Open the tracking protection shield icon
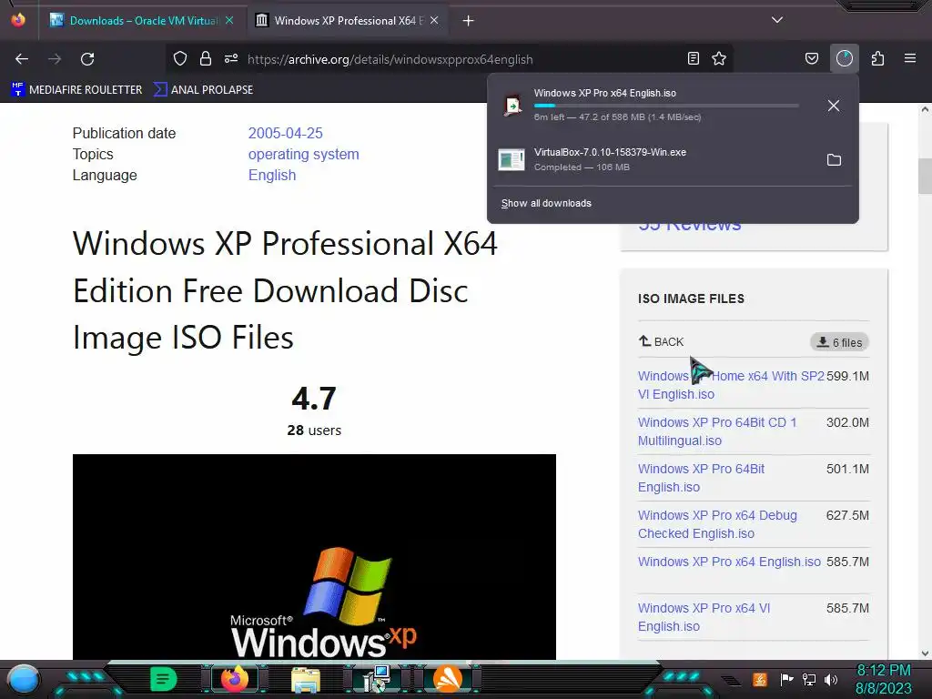 click(180, 58)
